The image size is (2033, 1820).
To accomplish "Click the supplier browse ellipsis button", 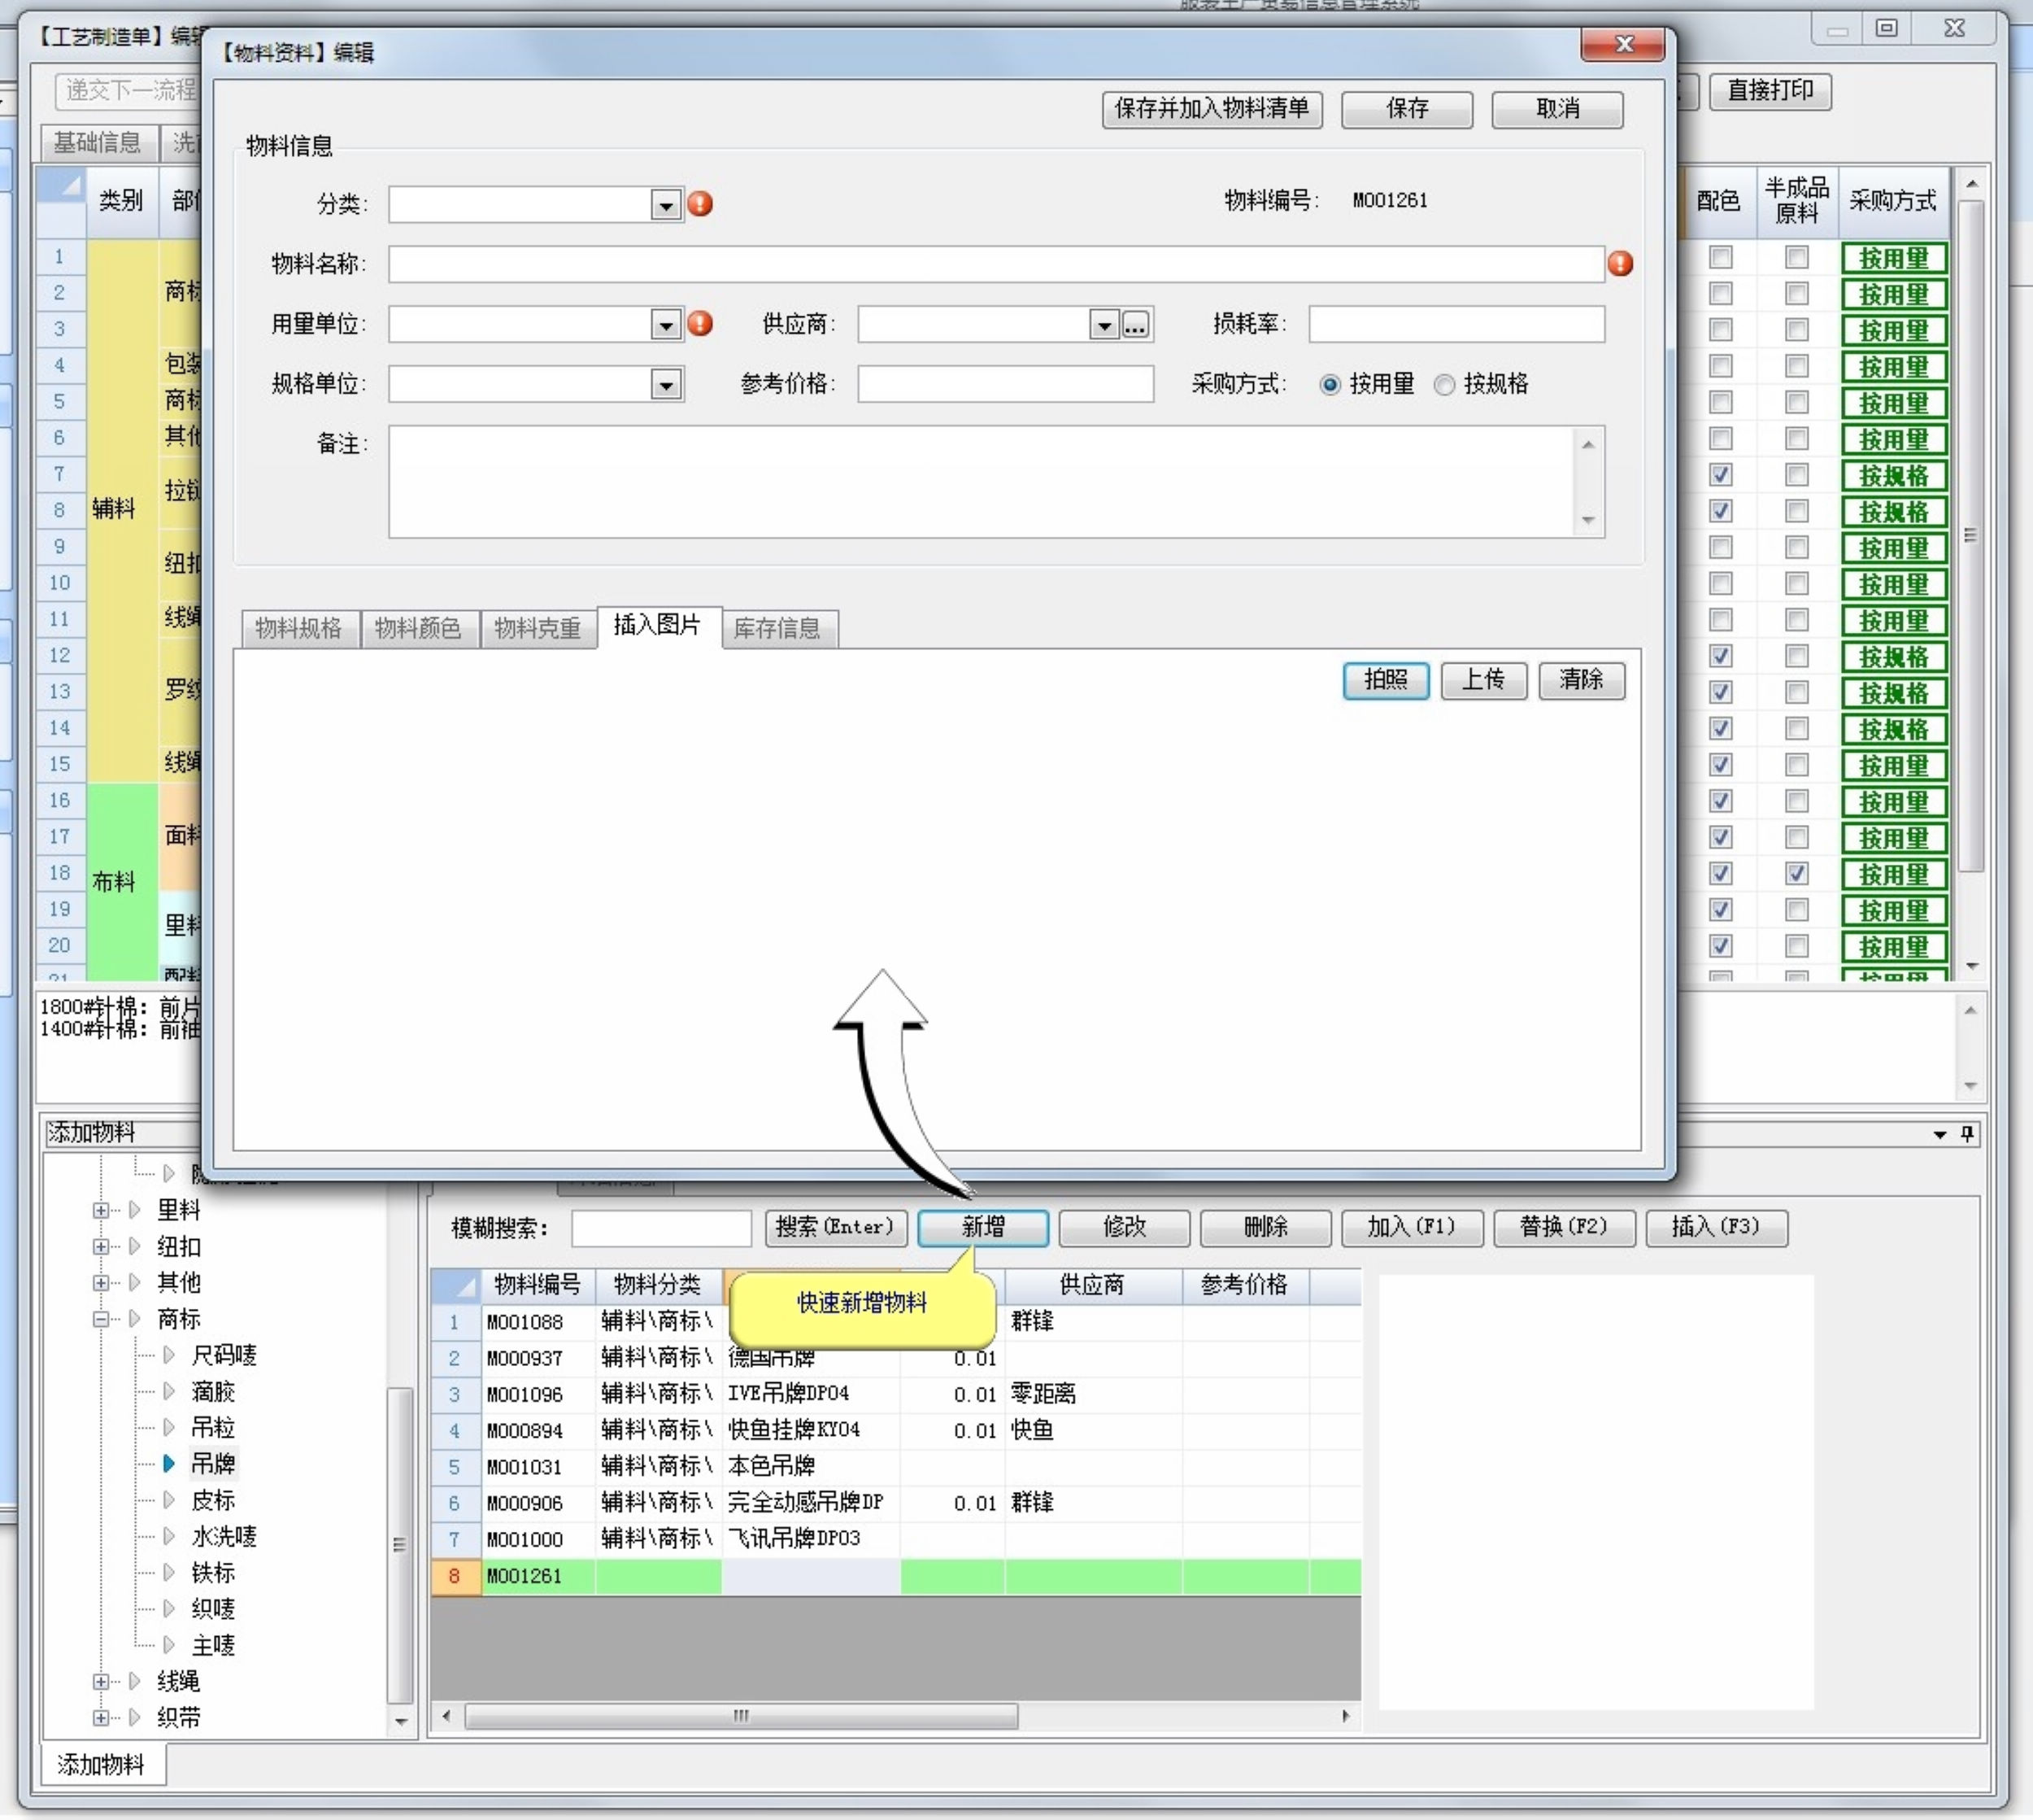I will point(1135,325).
